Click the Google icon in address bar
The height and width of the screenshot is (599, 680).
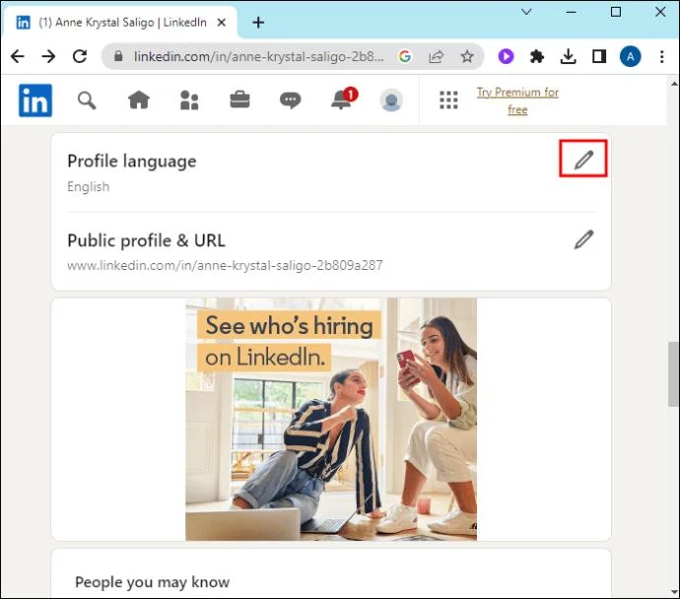coord(405,56)
